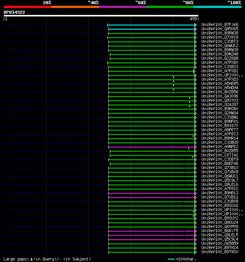Select hit UniRef100_C3SBT3
Image resolution: width=245 pixels, height=262 pixels.
pos(220,41)
